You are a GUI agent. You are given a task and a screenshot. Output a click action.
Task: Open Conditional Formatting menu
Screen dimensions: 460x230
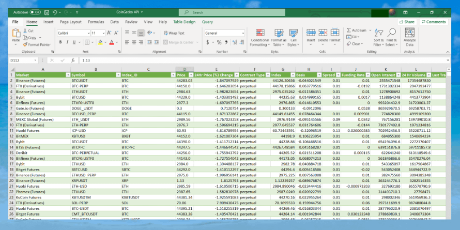click(259, 35)
